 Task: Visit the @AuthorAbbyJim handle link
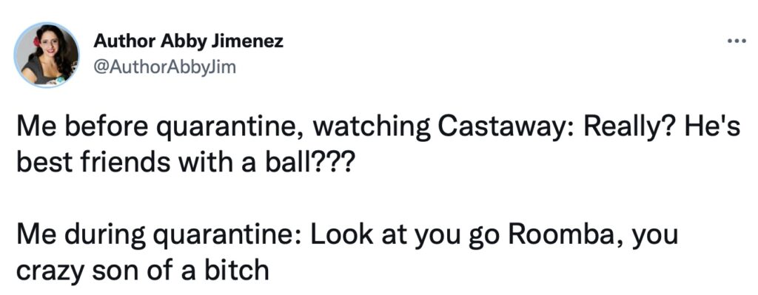(x=164, y=67)
